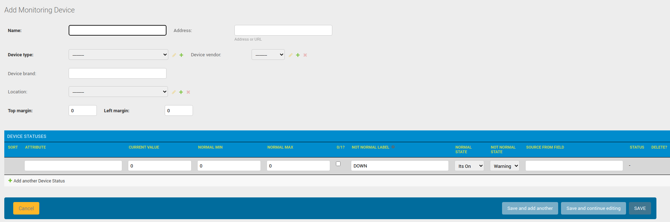Click Save and continue editing button
This screenshot has height=222, width=670.
(x=593, y=208)
